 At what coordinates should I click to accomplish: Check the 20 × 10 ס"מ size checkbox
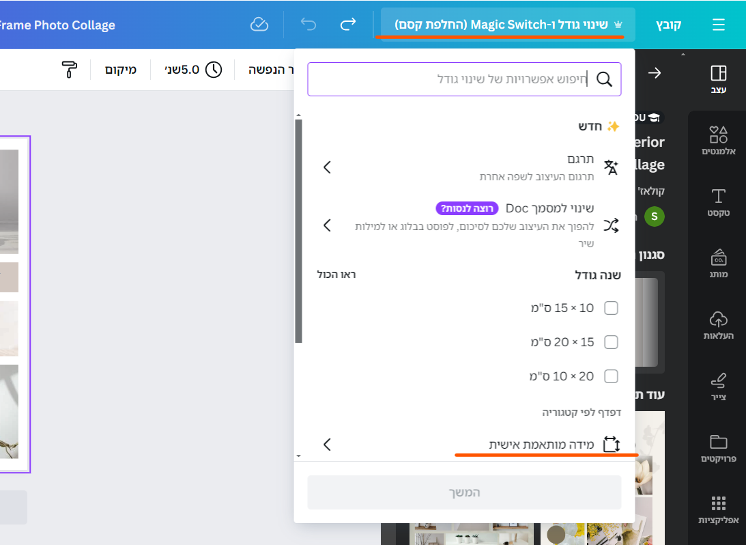pos(611,376)
